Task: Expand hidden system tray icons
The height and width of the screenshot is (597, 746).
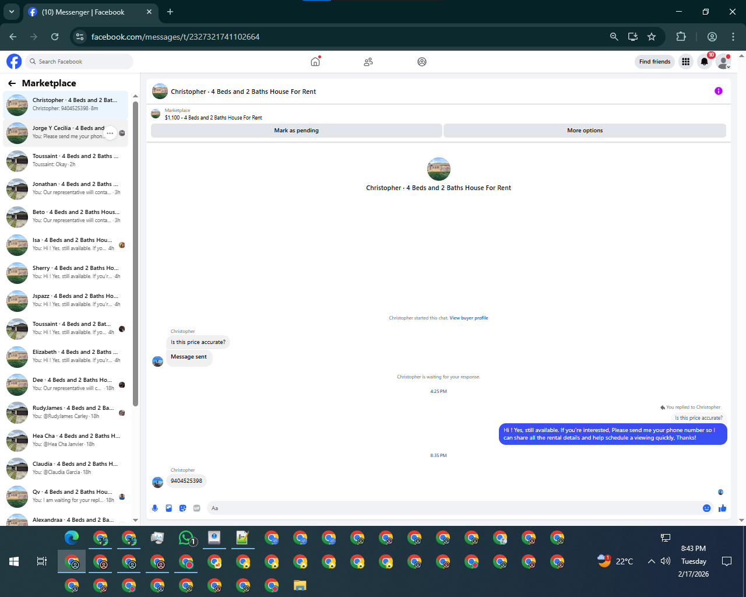Action: point(651,561)
